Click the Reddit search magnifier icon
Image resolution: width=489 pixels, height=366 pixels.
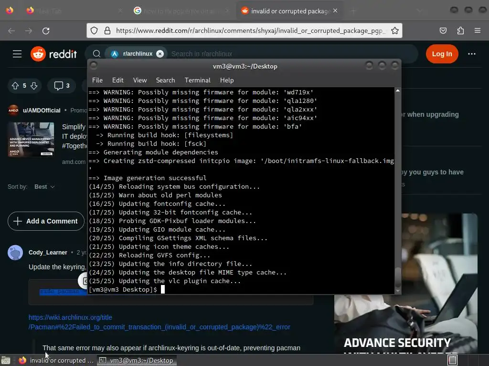pos(96,54)
